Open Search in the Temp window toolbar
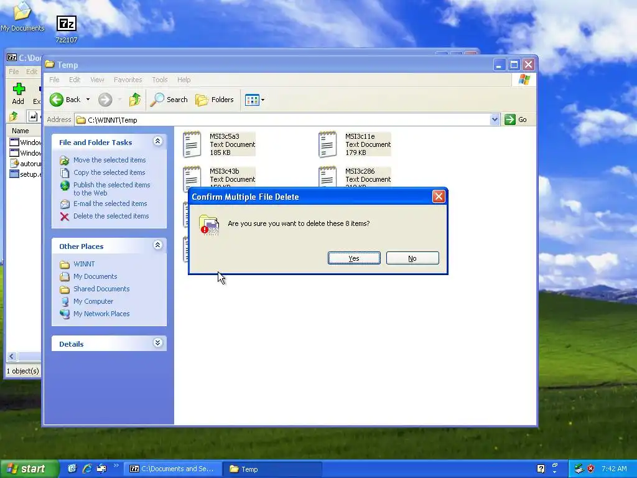Viewport: 637px width, 478px height. coord(169,100)
